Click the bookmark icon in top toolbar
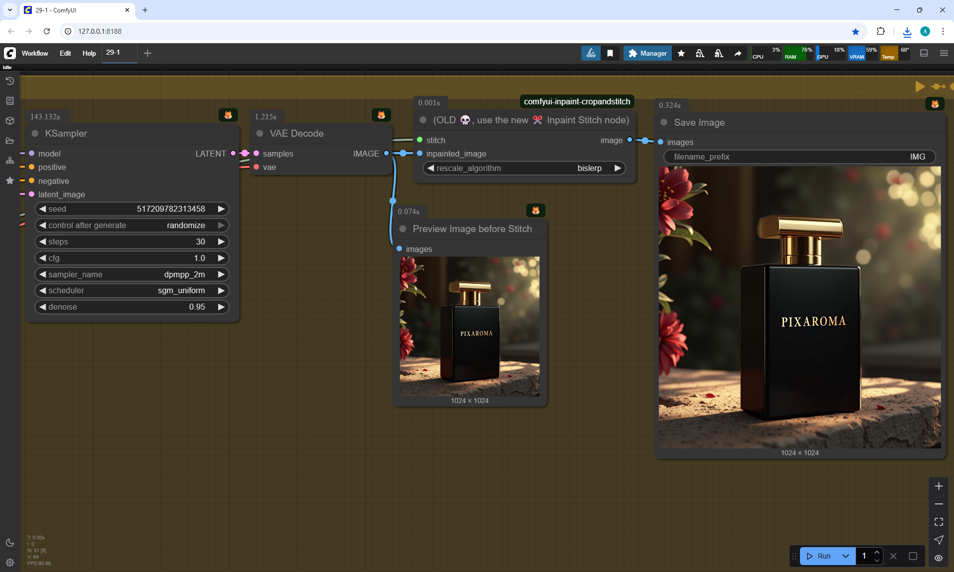Viewport: 954px width, 572px height. click(610, 53)
